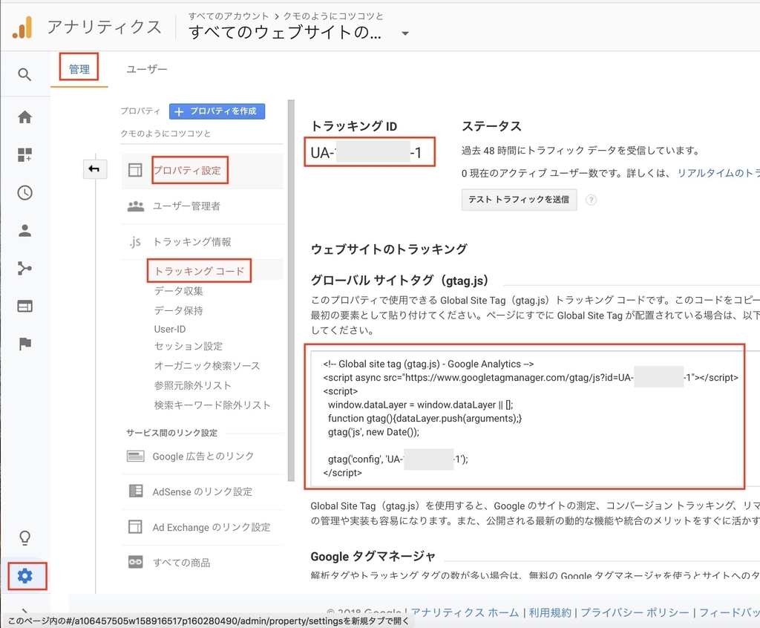Image resolution: width=760 pixels, height=628 pixels.
Task: Click the help question mark icon
Action: pos(591,200)
